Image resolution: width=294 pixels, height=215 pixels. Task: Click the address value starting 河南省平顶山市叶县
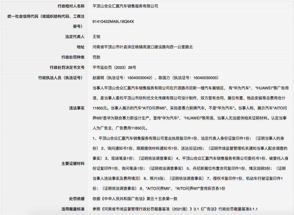142,47
